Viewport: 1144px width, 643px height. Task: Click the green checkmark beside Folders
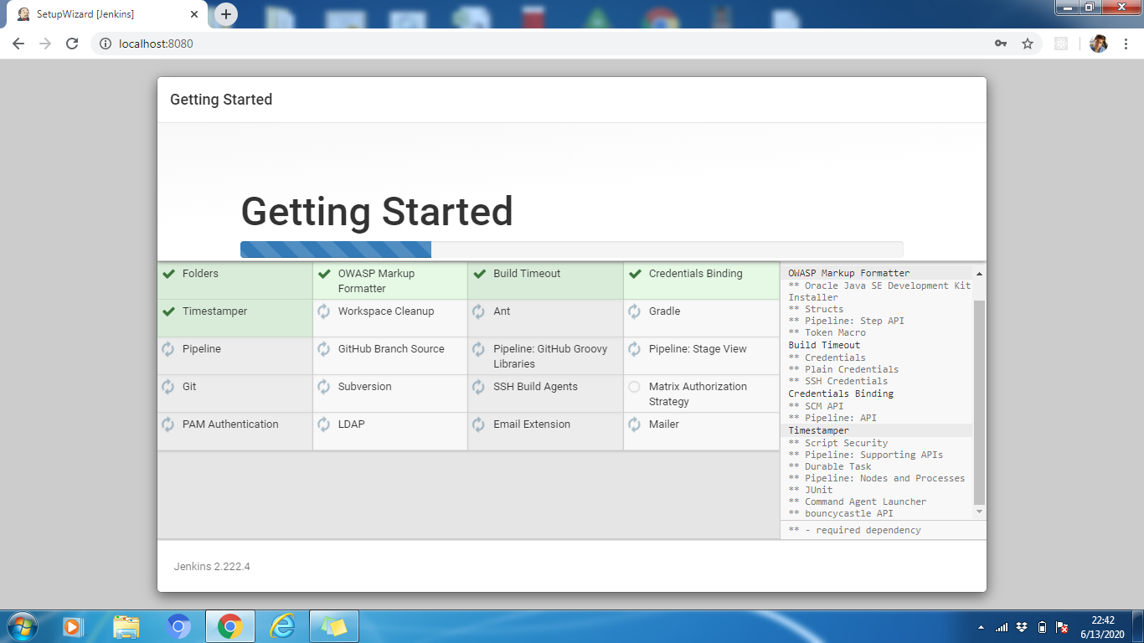click(x=168, y=274)
